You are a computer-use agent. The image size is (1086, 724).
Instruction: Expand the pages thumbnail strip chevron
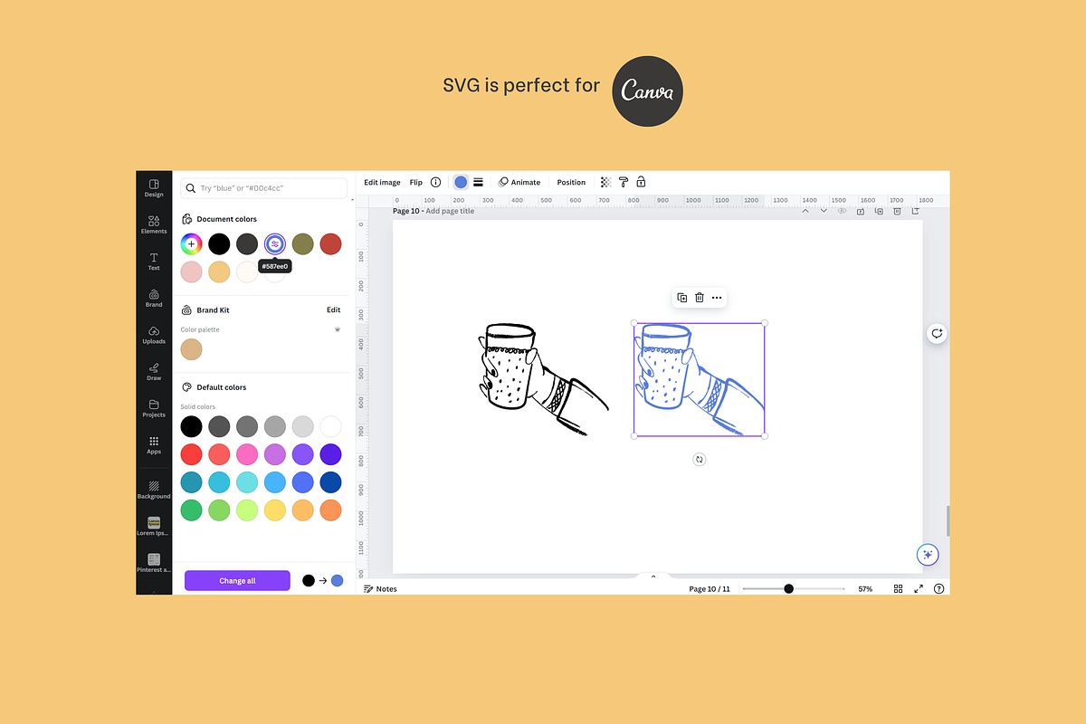tap(653, 576)
